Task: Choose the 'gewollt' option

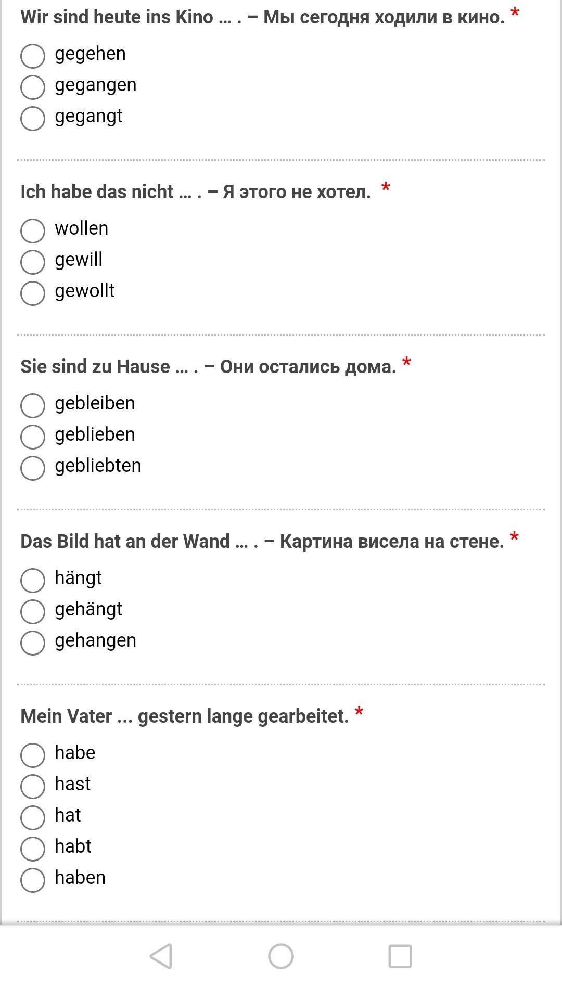Action: pyautogui.click(x=32, y=293)
